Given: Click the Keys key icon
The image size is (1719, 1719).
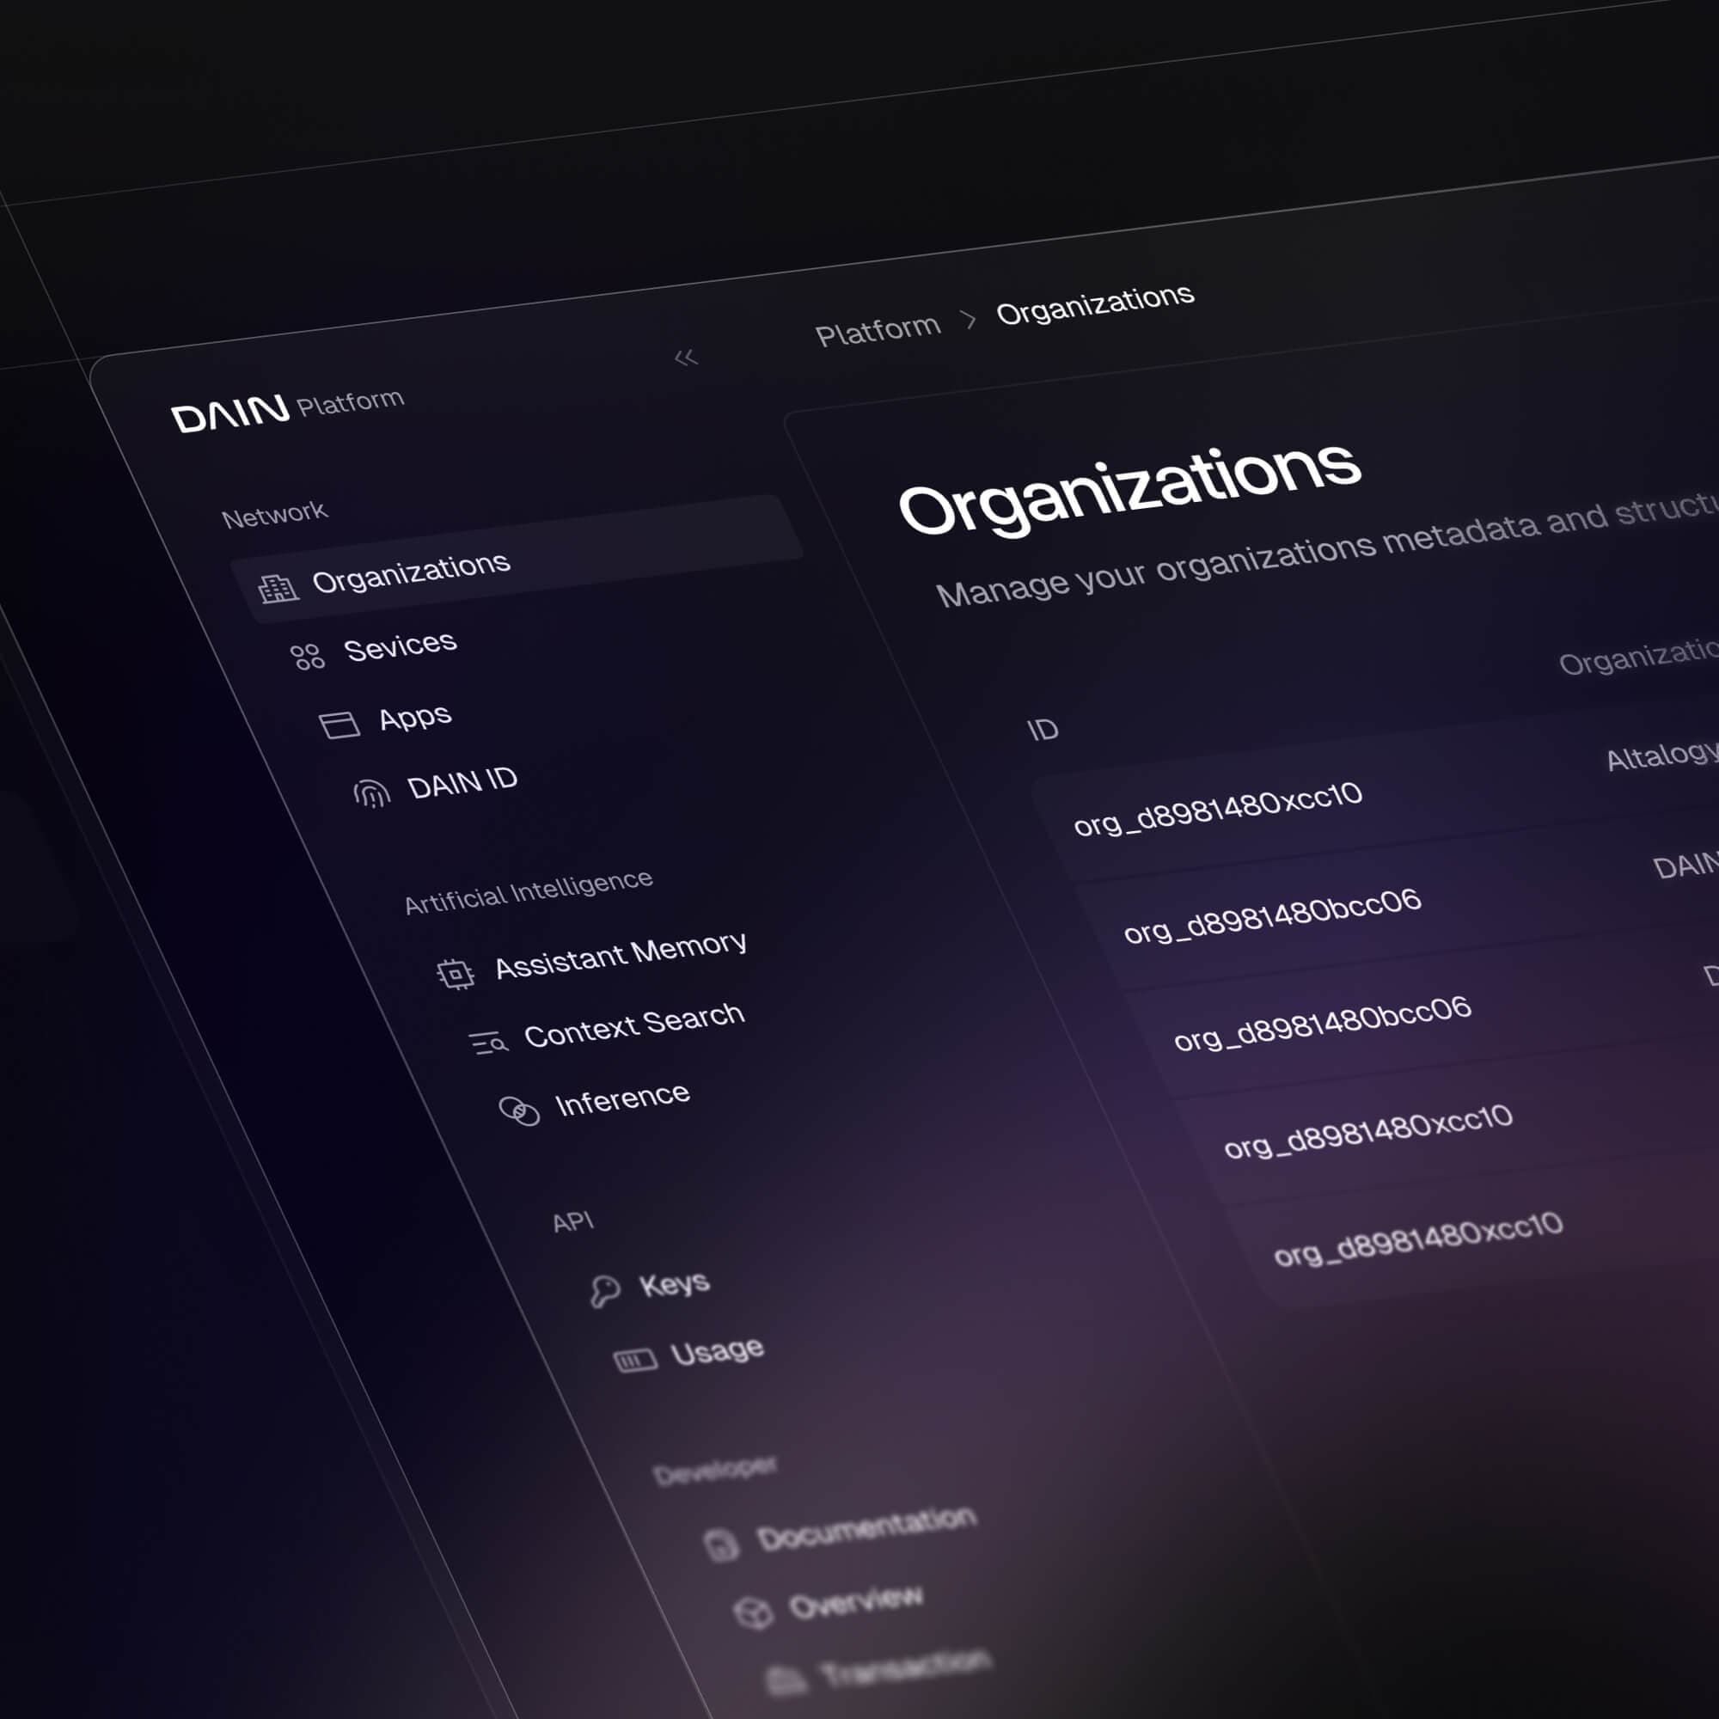Looking at the screenshot, I should click(605, 1291).
